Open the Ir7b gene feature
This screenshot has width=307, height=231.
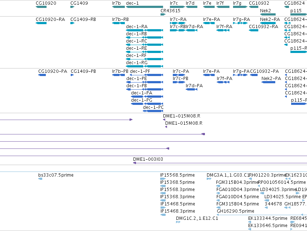point(118,7)
